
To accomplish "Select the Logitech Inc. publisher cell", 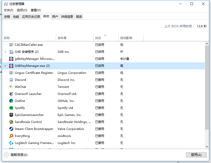I will pyautogui.click(x=67, y=143).
